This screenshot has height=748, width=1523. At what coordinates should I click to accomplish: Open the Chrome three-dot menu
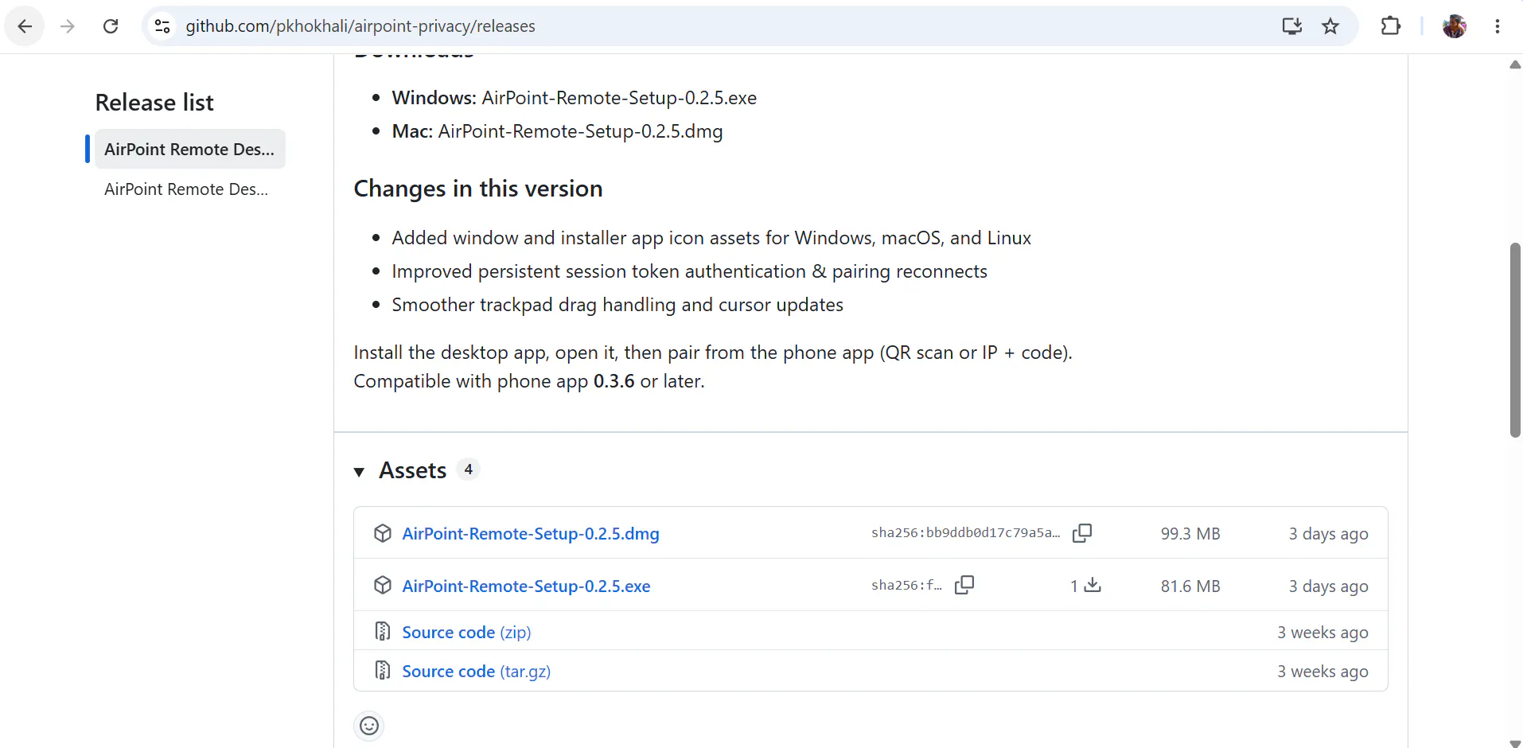(1498, 26)
